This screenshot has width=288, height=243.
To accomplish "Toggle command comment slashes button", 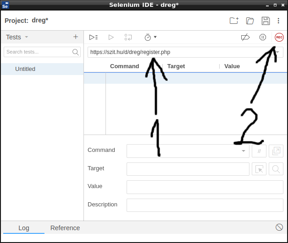I will (259, 151).
